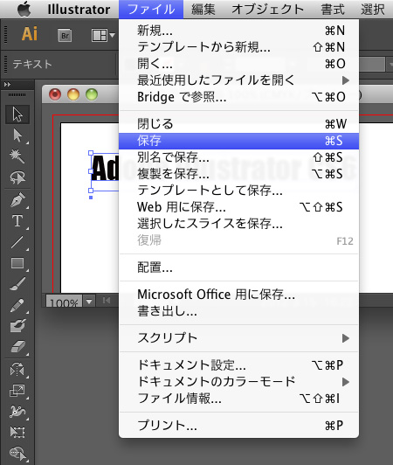Select the Width/Warp tool
The image size is (393, 465).
coord(17,412)
